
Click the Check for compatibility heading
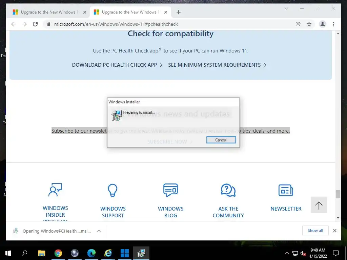171,34
